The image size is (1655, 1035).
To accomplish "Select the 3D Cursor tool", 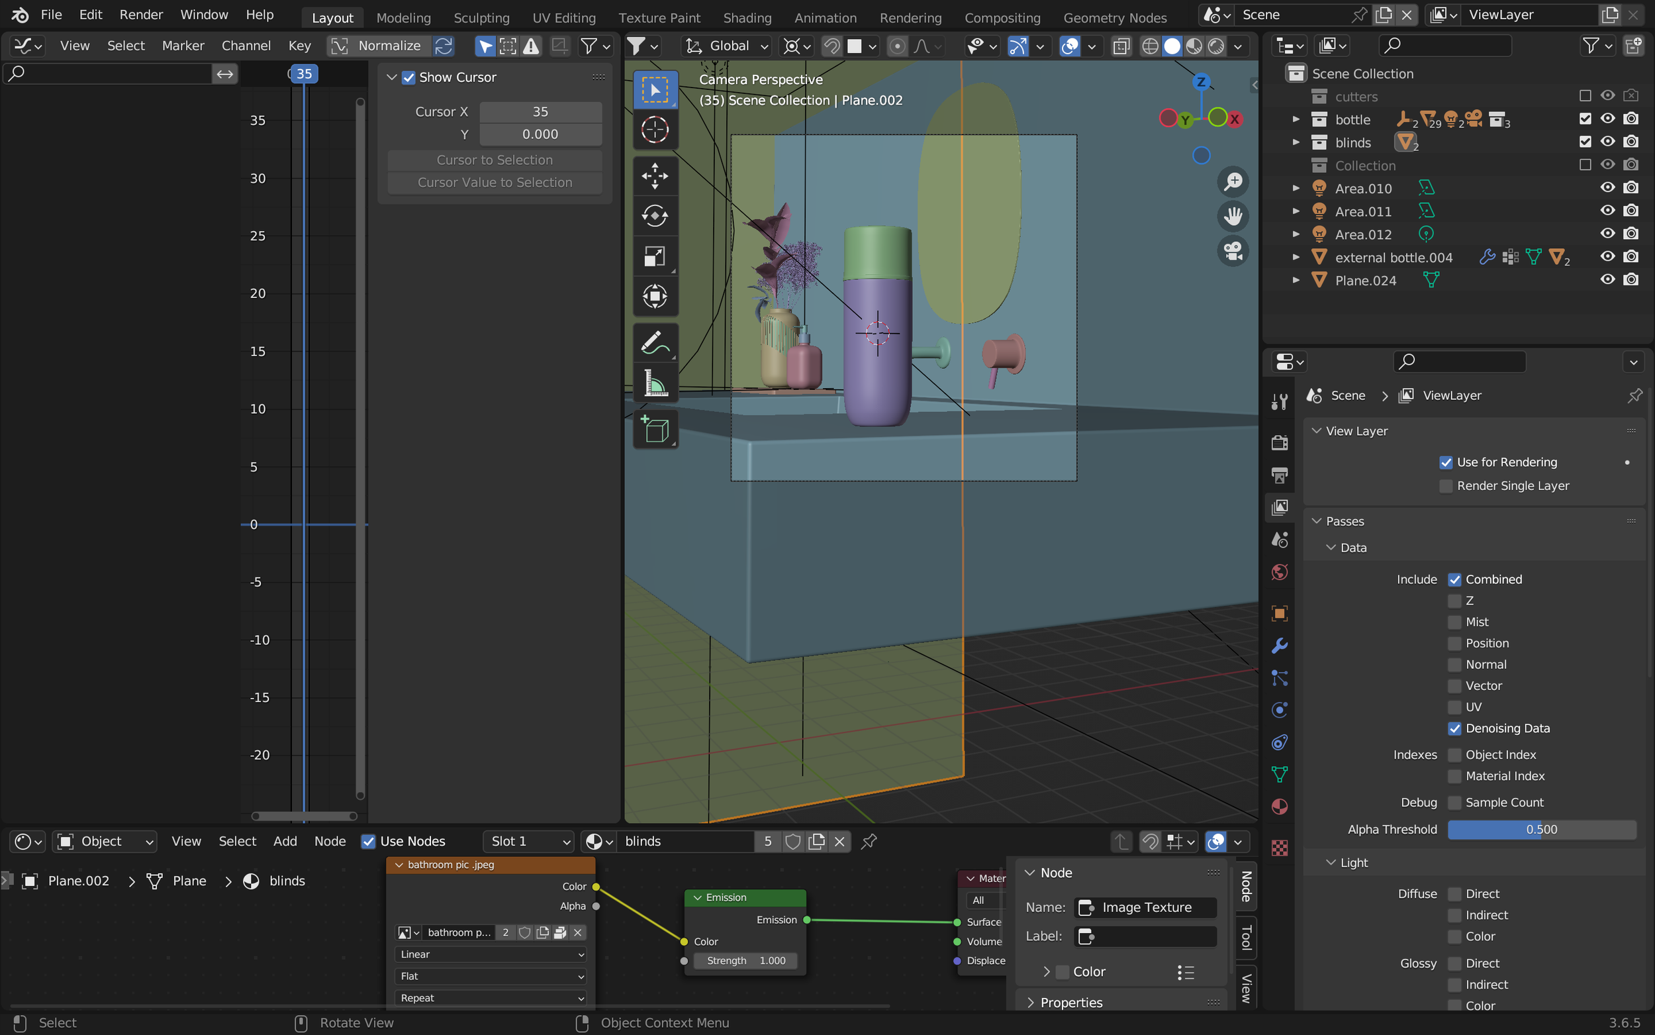I will click(x=655, y=130).
